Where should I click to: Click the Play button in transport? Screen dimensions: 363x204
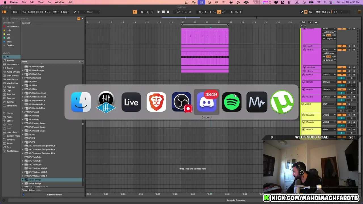point(159,12)
